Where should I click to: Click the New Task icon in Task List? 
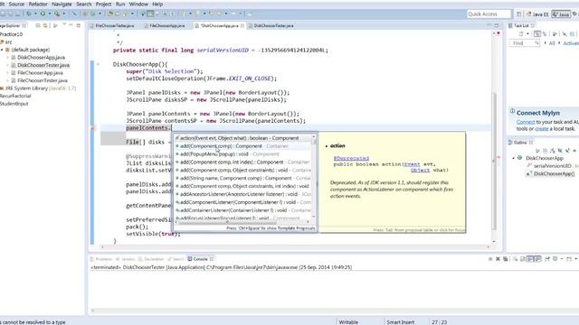[521, 33]
